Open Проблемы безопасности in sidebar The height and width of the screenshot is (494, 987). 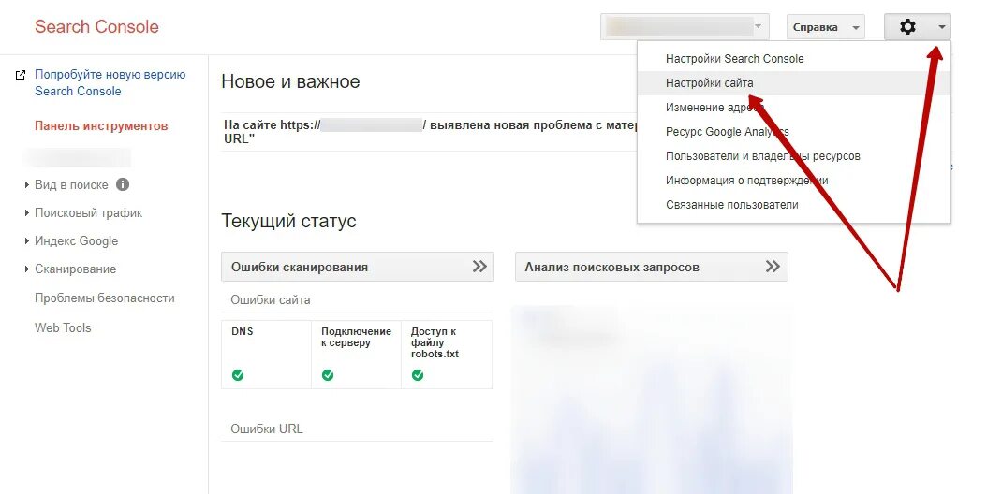[x=105, y=298]
